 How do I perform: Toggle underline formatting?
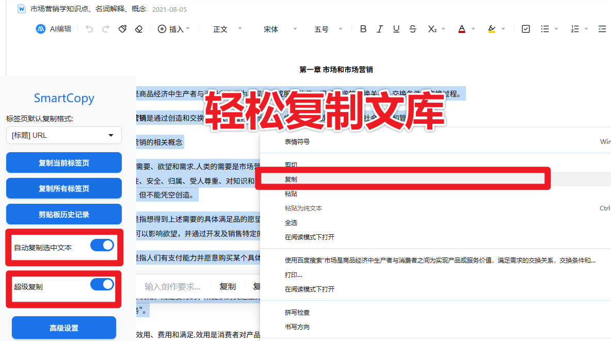(x=396, y=29)
